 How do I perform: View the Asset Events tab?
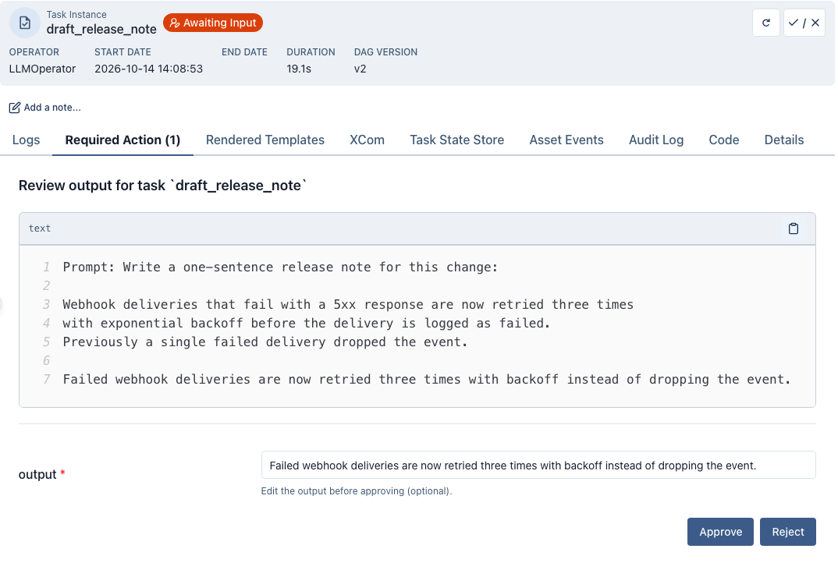(x=566, y=140)
